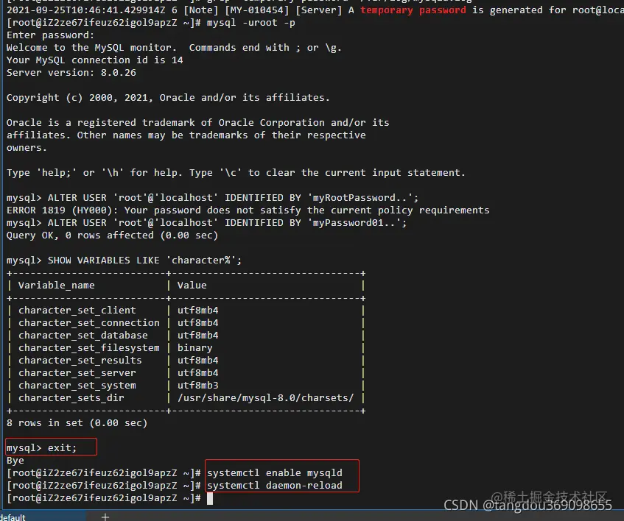Select 'systemctl enable mysqld' command text
The width and height of the screenshot is (624, 521).
275,473
